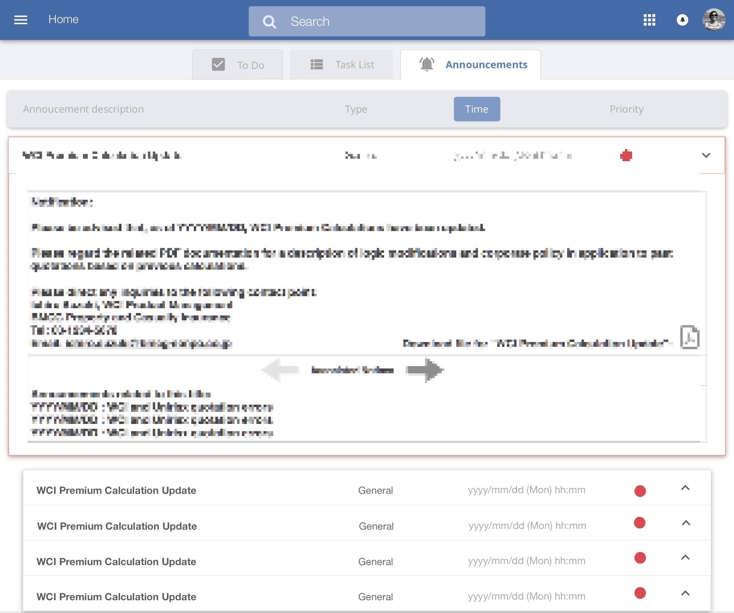The width and height of the screenshot is (734, 613).
Task: Go to previous associated system arrow
Action: coord(281,370)
